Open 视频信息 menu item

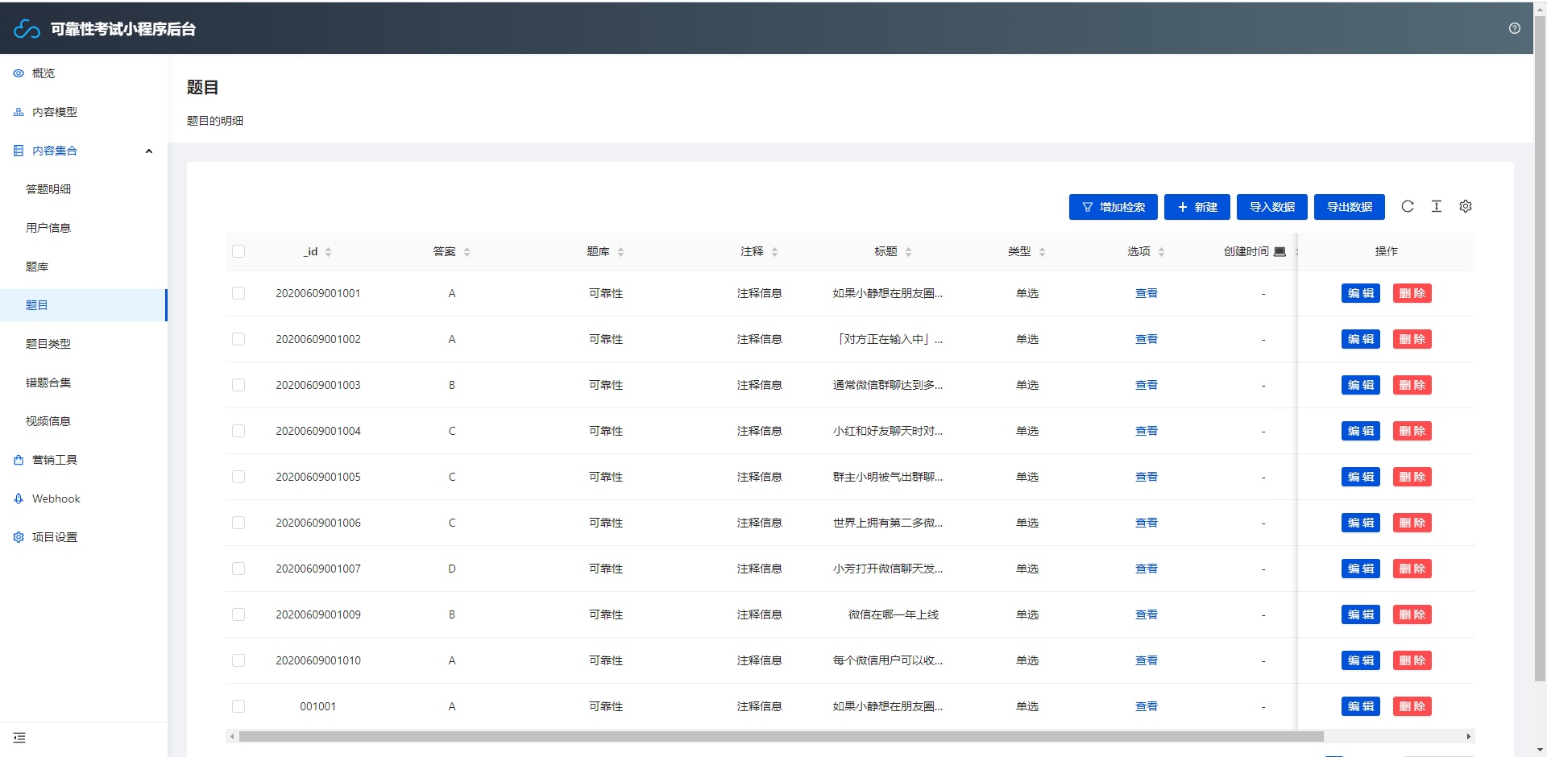coord(84,421)
